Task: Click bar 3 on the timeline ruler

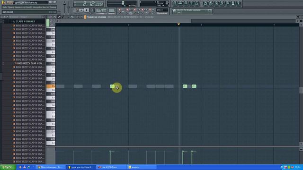Action: (201, 25)
